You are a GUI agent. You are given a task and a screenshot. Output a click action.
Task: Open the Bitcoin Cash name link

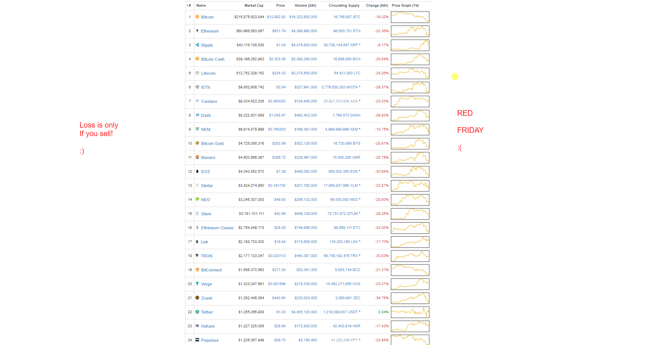(213, 59)
